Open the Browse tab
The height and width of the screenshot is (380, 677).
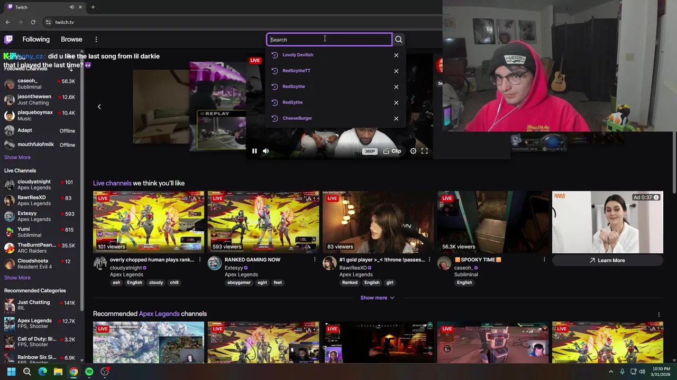click(x=71, y=39)
